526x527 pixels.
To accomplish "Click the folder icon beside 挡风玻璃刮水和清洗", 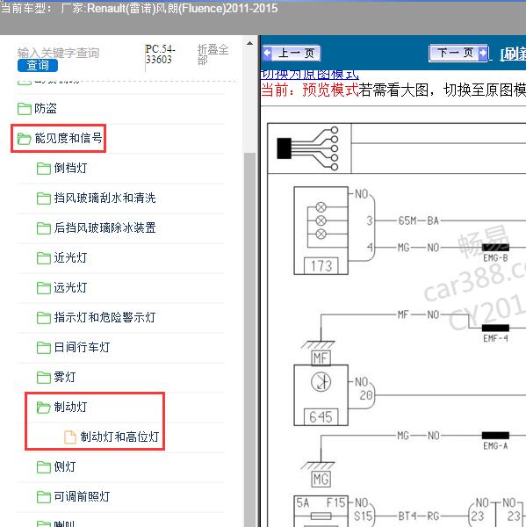I will tap(44, 199).
